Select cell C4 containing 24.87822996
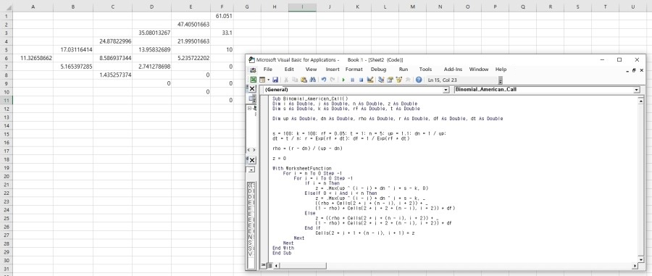Image resolution: width=652 pixels, height=276 pixels. click(113, 41)
